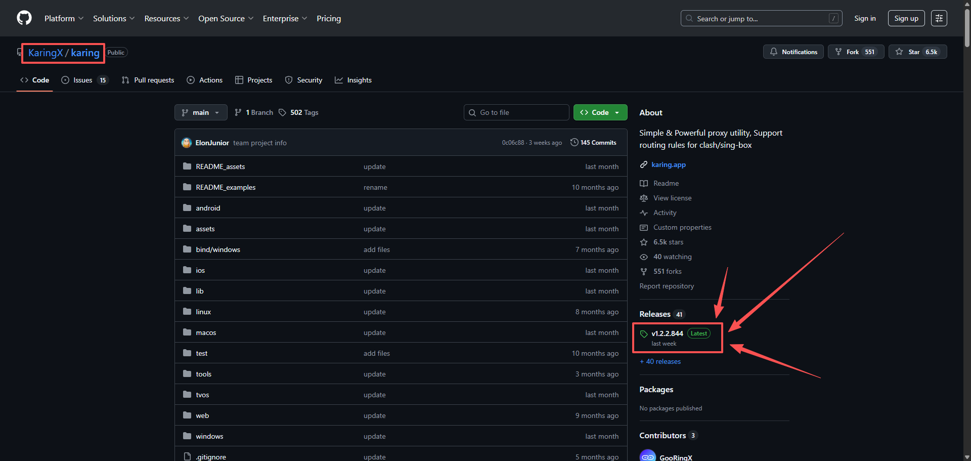Open the v1.2.2.844 latest release
This screenshot has height=461, width=971.
[667, 333]
